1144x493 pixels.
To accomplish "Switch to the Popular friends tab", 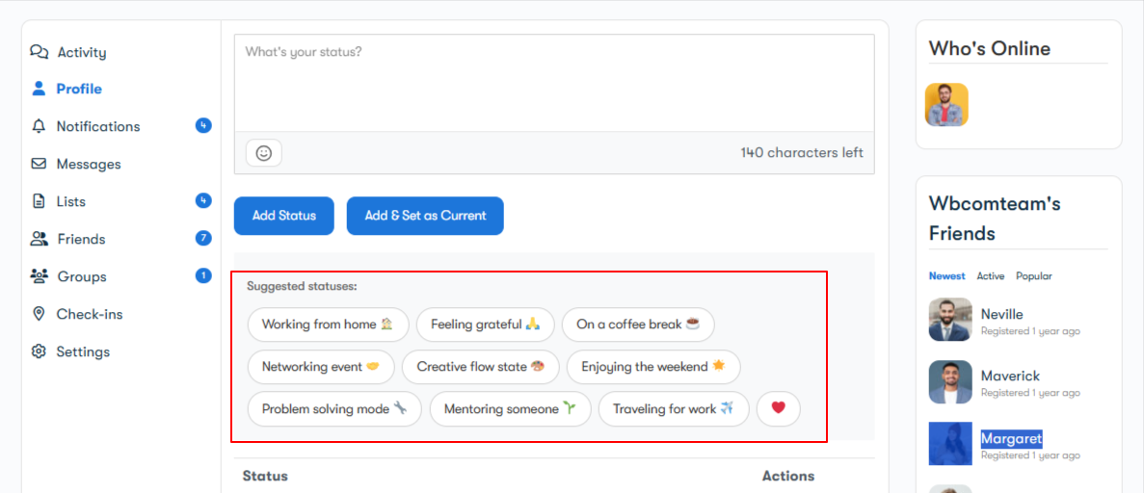I will click(x=1033, y=276).
